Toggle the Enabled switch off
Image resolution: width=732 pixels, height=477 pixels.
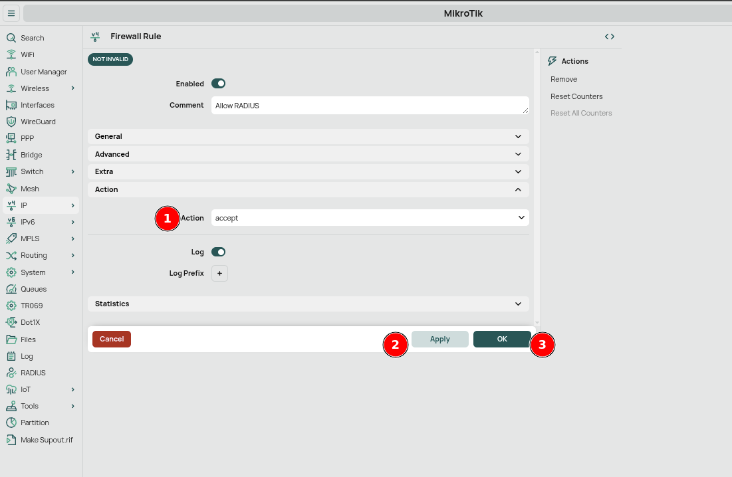point(218,84)
